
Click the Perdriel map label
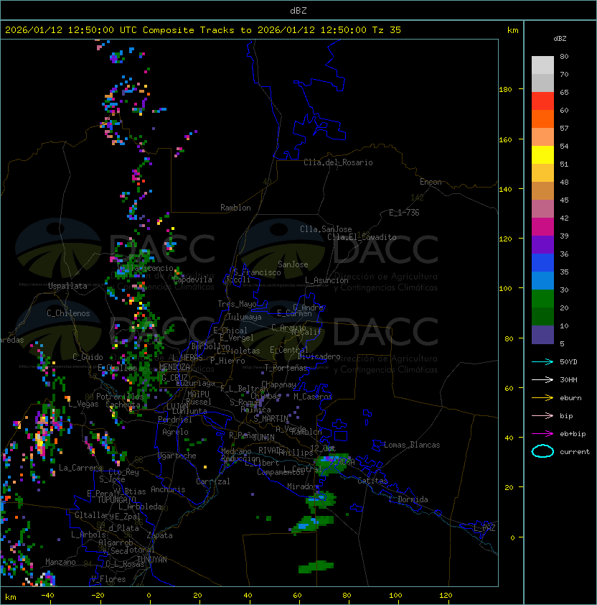point(175,420)
